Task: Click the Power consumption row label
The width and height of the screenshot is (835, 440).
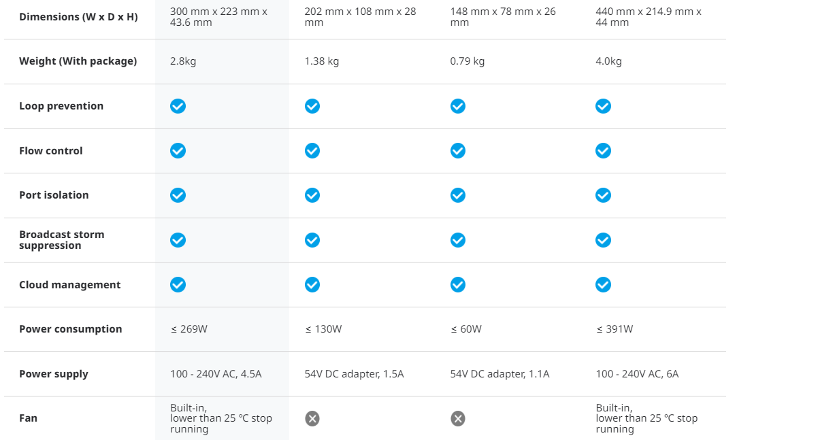Action: pyautogui.click(x=71, y=329)
